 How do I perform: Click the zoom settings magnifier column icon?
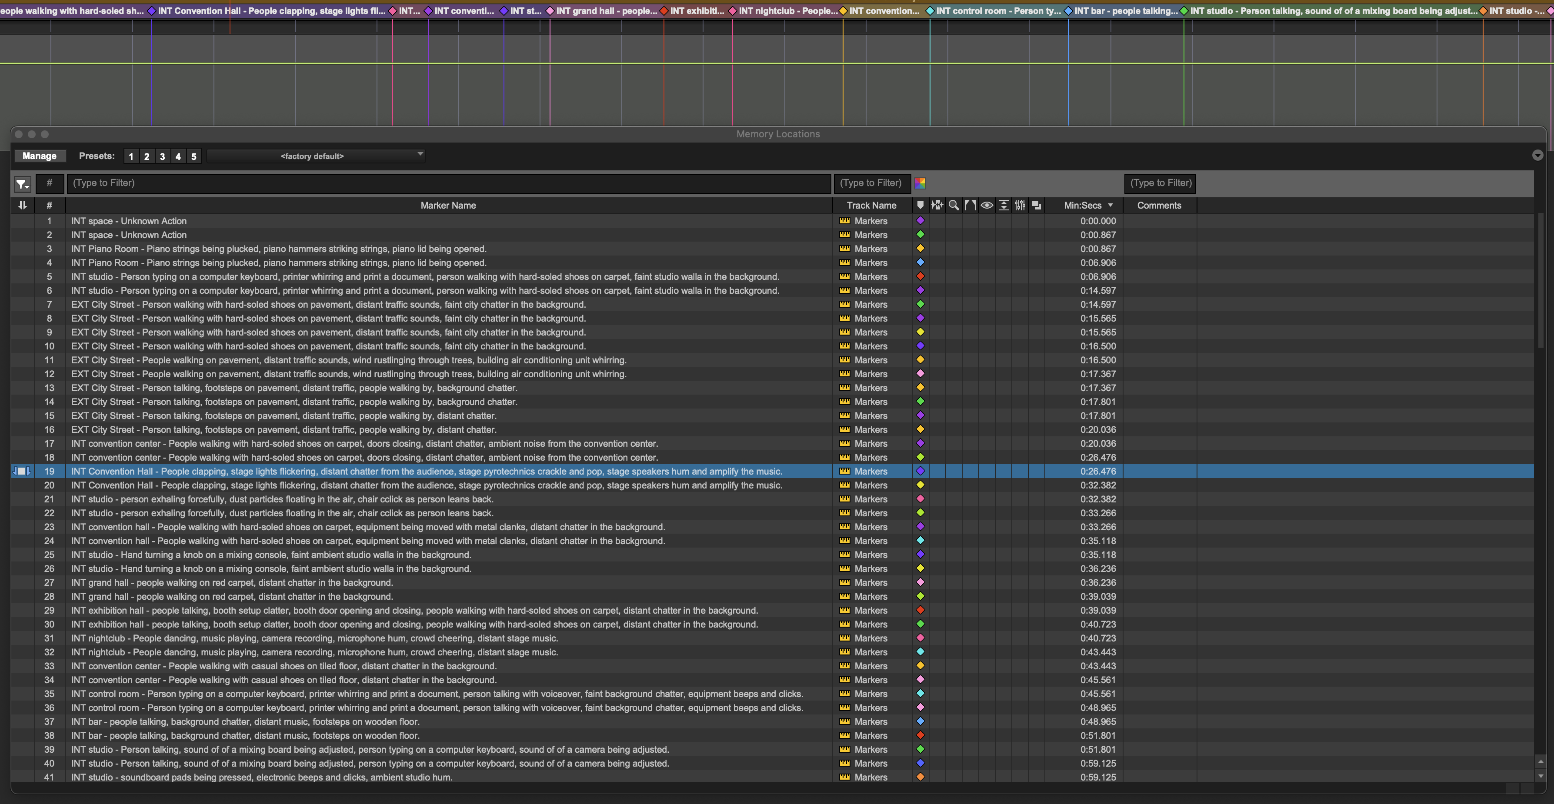954,205
